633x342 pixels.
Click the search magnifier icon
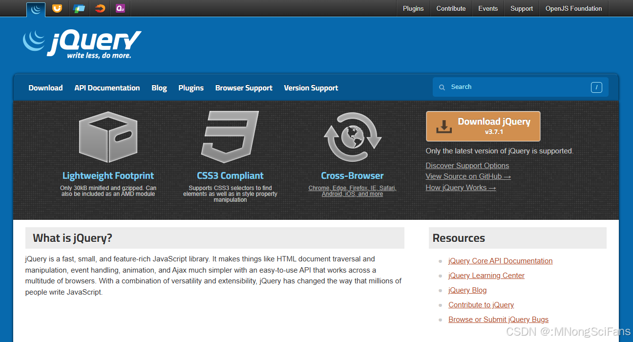tap(442, 87)
